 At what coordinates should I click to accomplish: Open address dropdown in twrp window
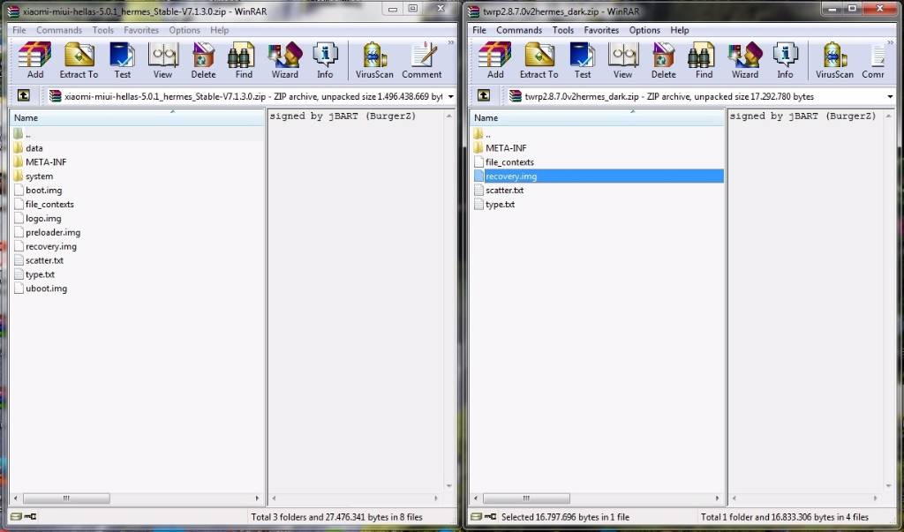[x=890, y=96]
